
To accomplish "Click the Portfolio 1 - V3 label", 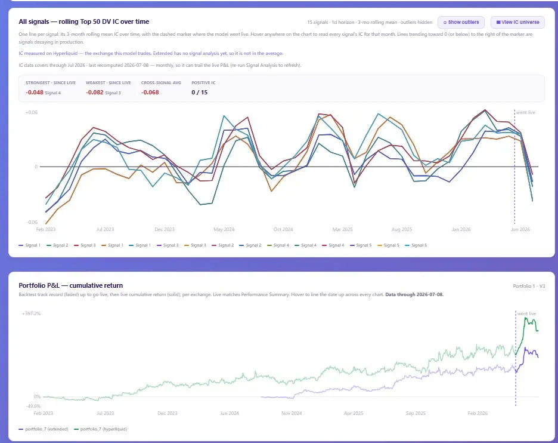I will (x=529, y=286).
